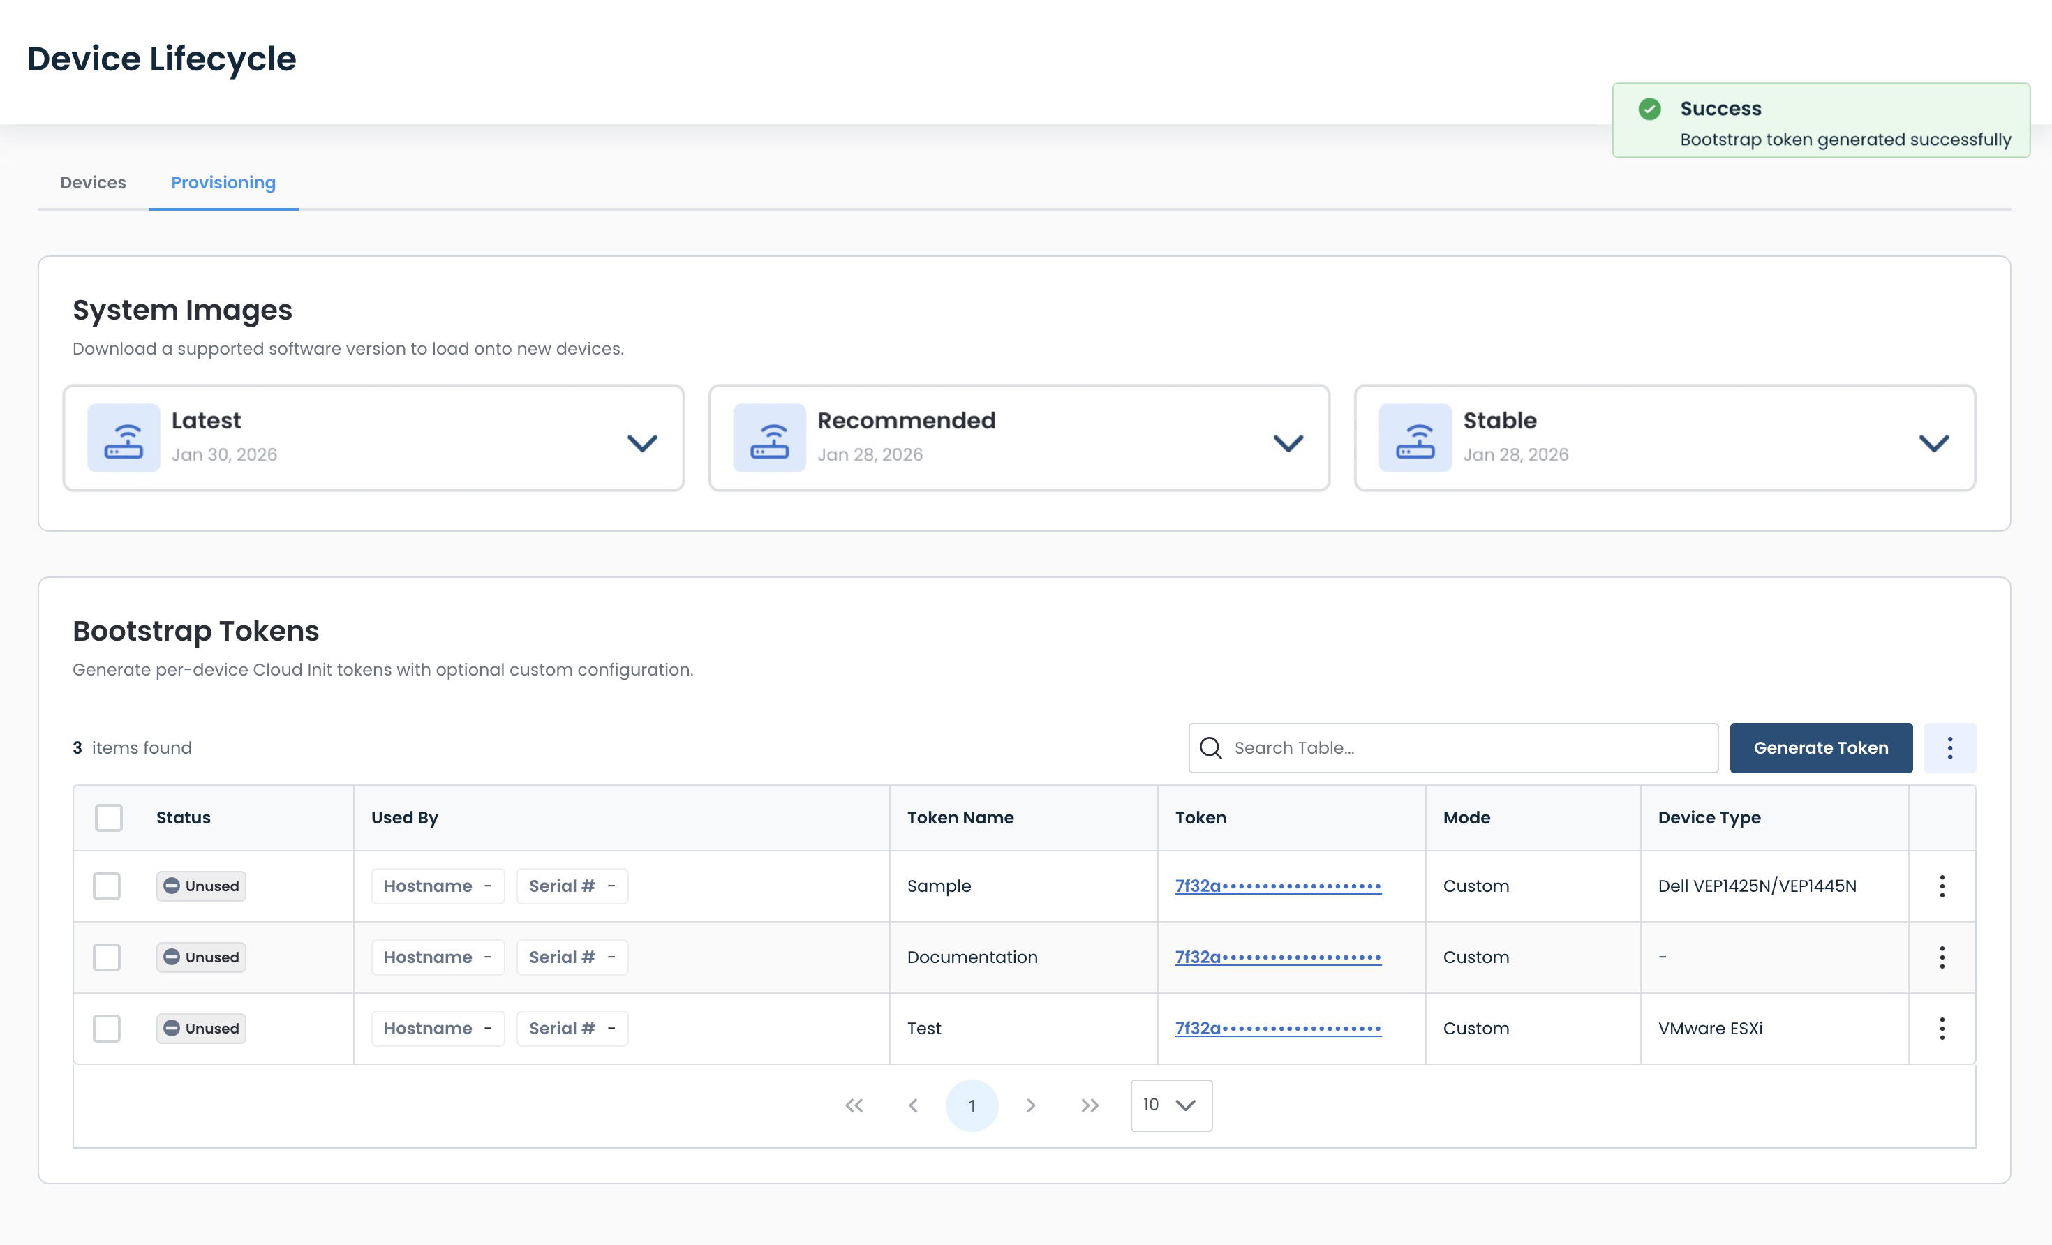Viewport: 2052px width, 1245px height.
Task: Open the table options kebab menu beside Generate Token
Action: tap(1949, 748)
